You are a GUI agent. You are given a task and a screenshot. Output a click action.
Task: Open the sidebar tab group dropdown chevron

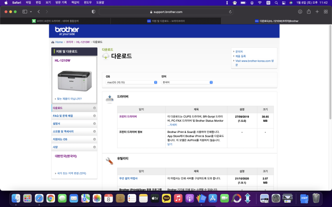[x=31, y=12]
